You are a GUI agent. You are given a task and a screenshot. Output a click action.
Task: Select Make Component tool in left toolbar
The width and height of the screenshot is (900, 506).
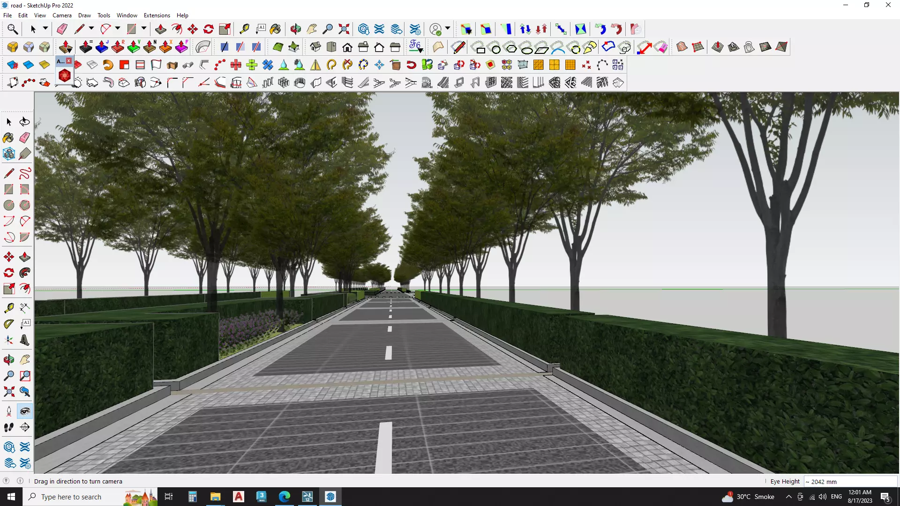pos(9,154)
